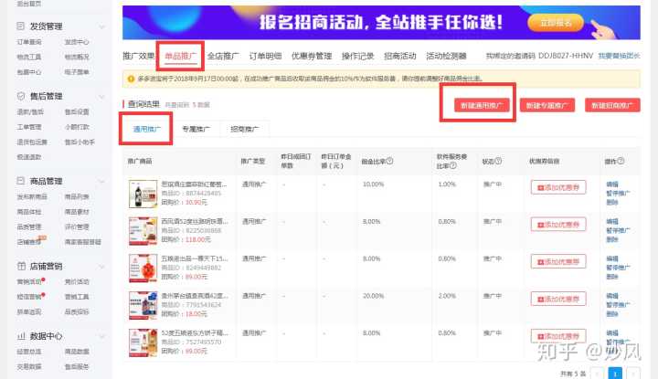
Task: Click 编辑 for the 30.90元 product row
Action: (612, 184)
